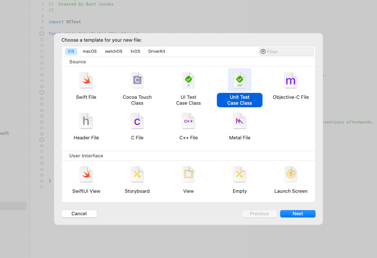The height and width of the screenshot is (258, 377).
Task: Pick the UI Test Case Class template
Action: (x=188, y=80)
